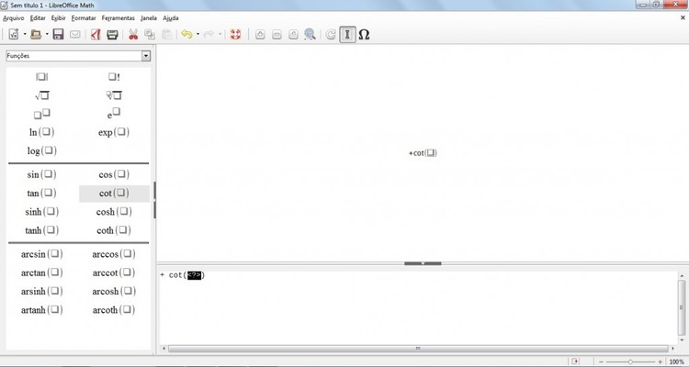Open the New document dropdown arrow
Viewport: 689px width, 367px height.
[x=25, y=34]
